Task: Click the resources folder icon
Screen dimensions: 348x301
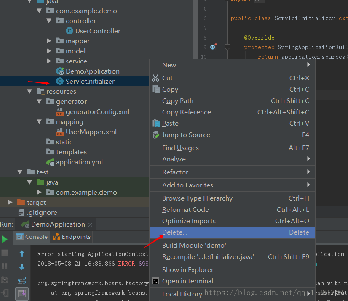Action: click(40, 92)
